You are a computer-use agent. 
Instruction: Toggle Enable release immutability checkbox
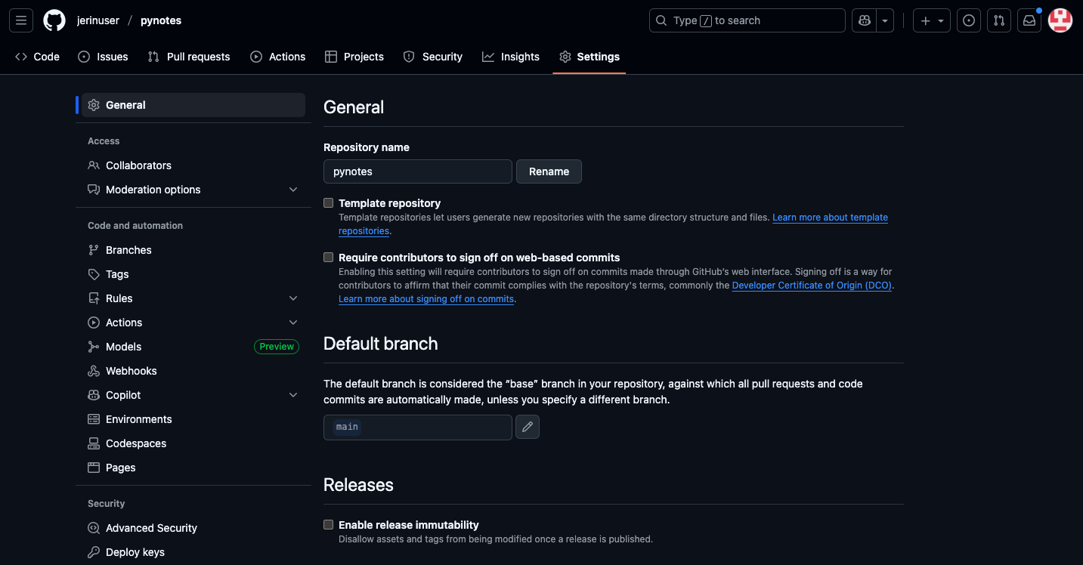tap(329, 525)
